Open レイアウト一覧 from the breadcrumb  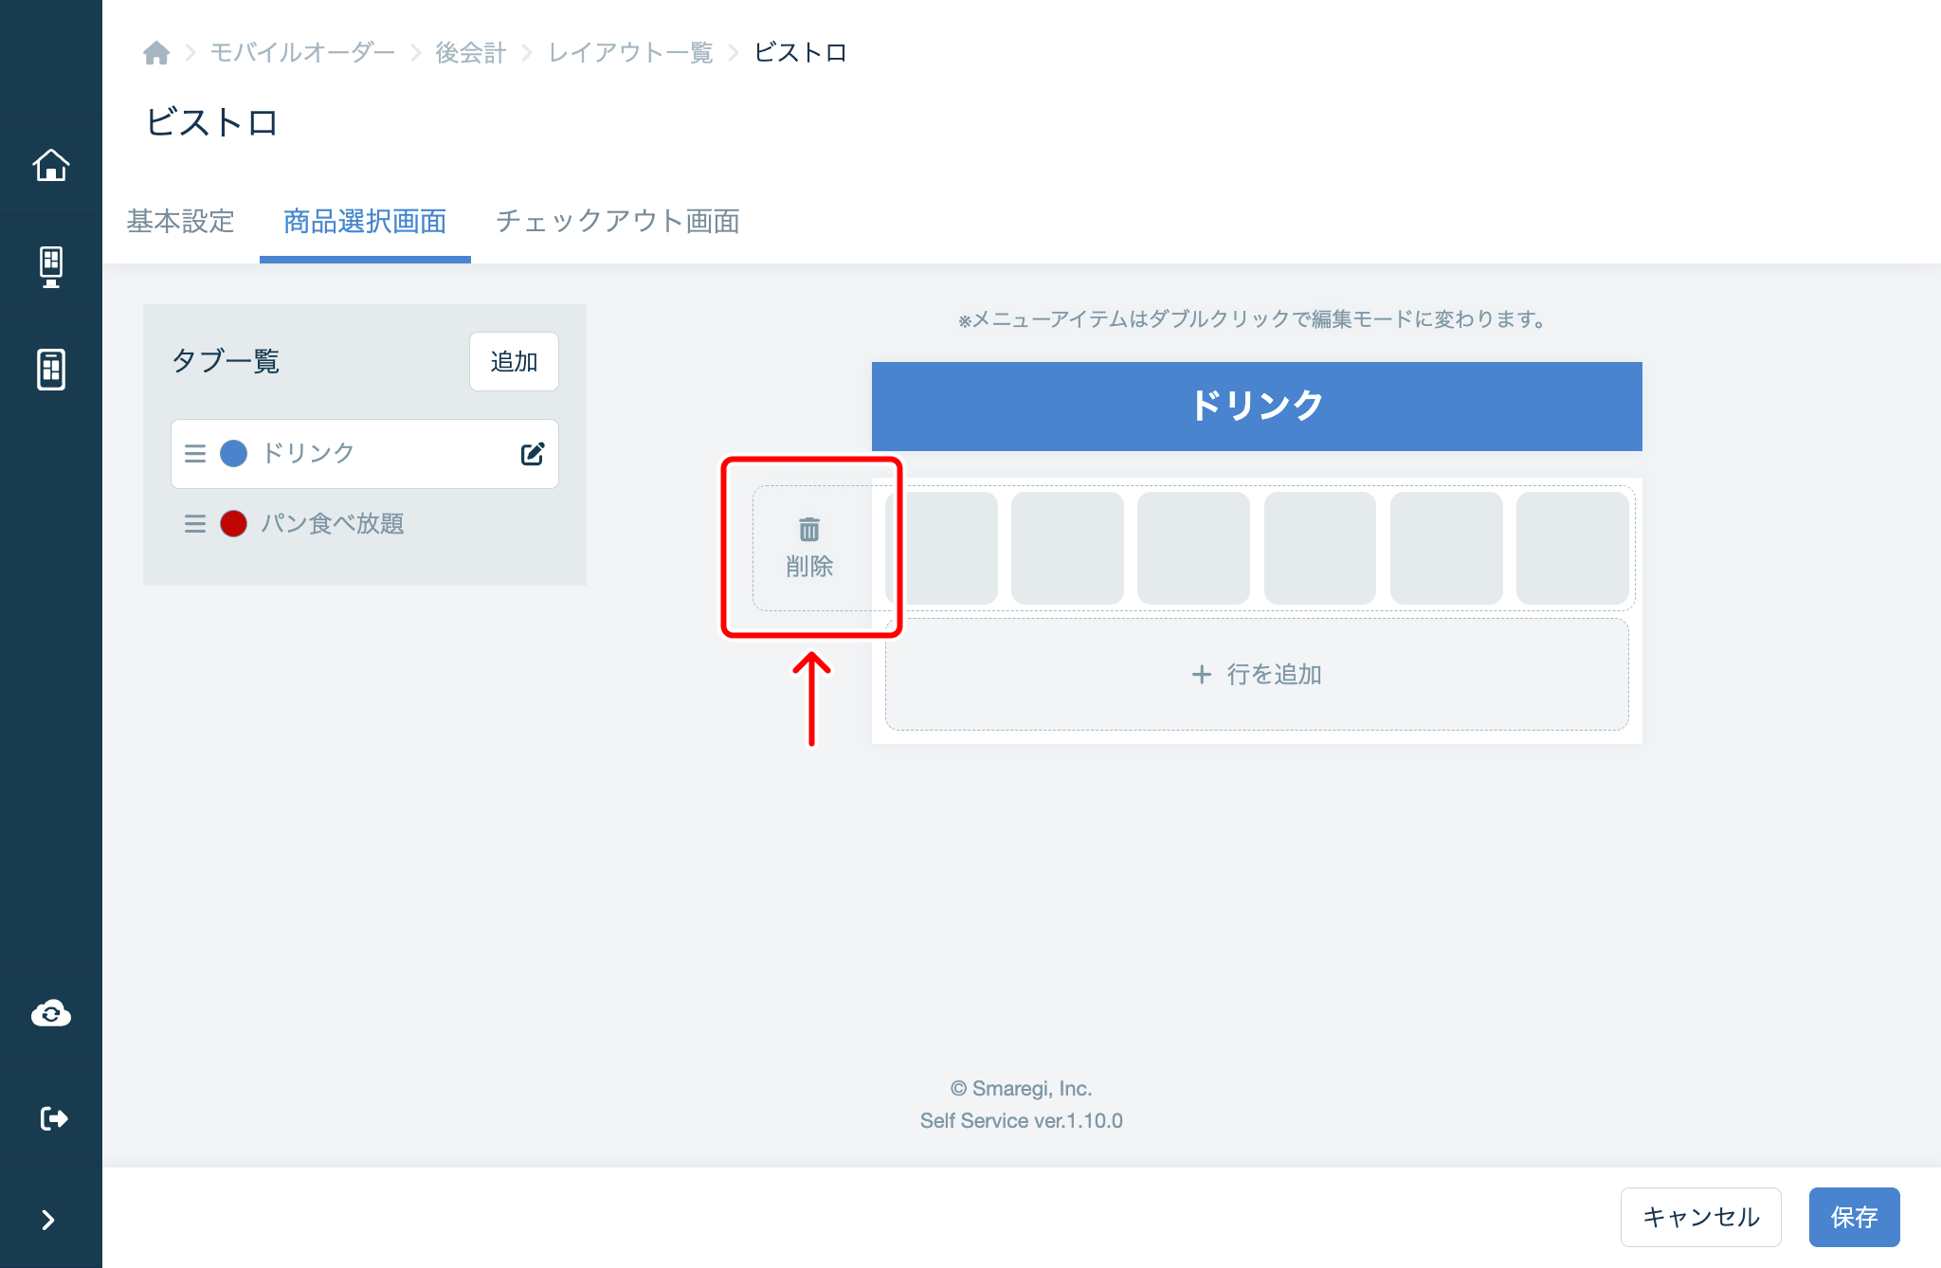630,52
